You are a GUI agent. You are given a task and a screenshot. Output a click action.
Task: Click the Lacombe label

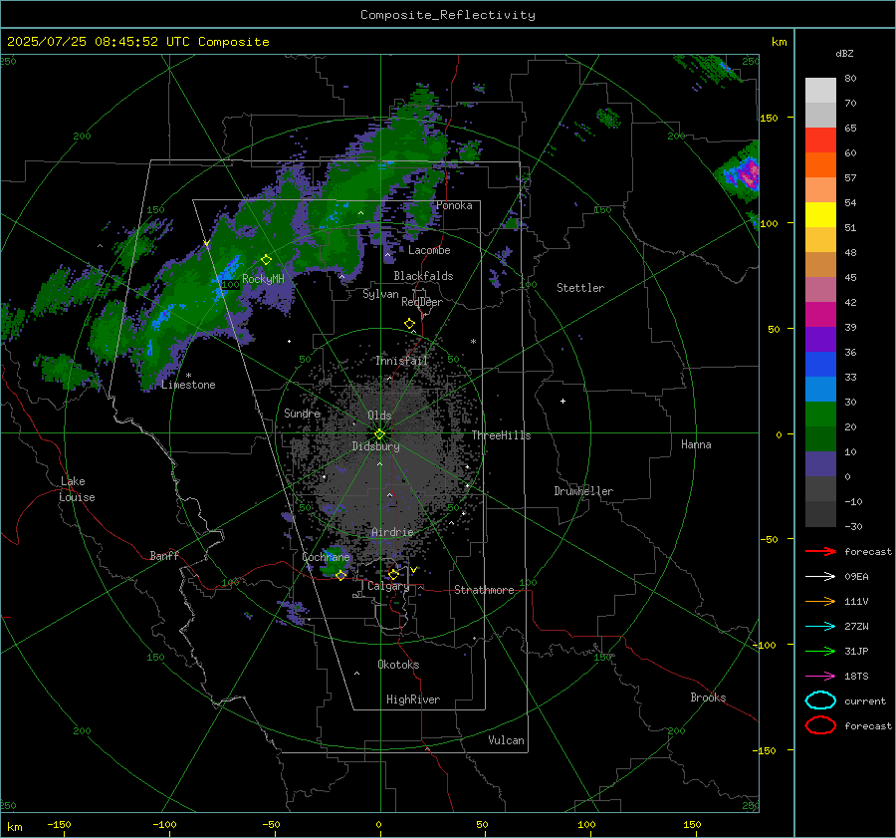[429, 250]
